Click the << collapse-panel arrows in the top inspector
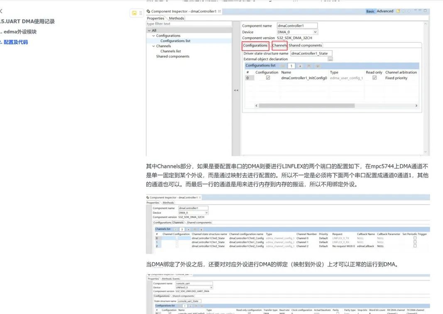The height and width of the screenshot is (314, 443). click(x=236, y=90)
